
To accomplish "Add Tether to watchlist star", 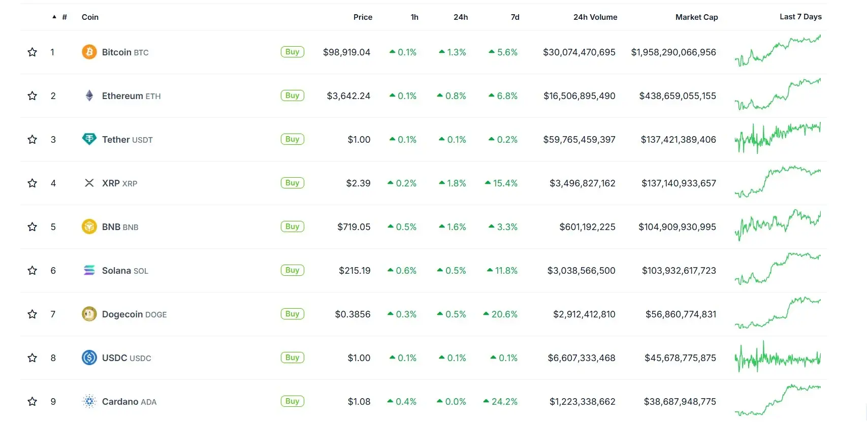I will (x=32, y=139).
